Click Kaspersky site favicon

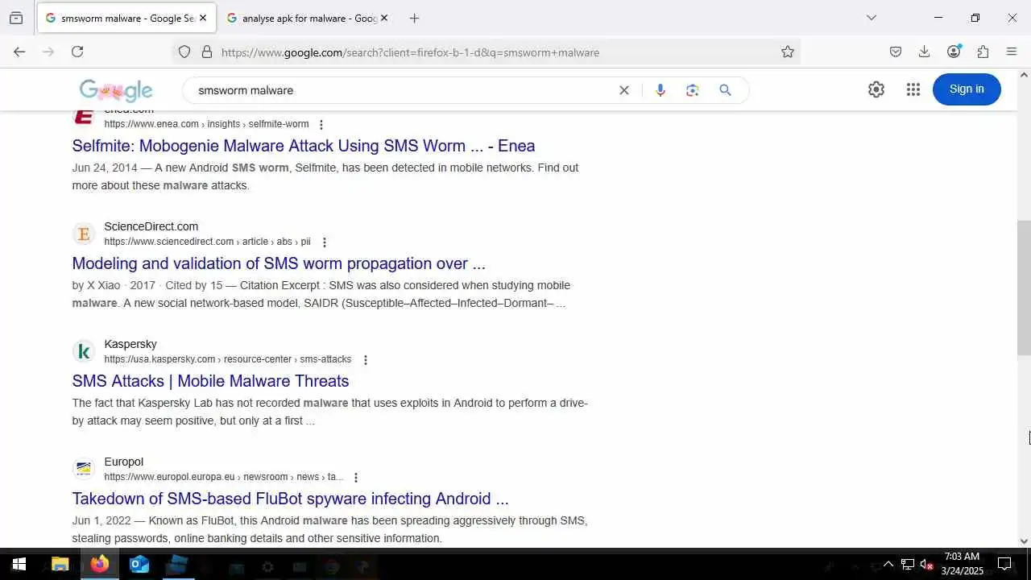84,352
